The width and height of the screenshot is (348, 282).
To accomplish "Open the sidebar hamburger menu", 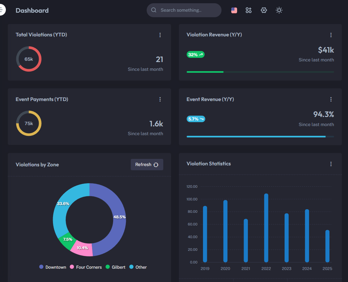I will pos(2,9).
